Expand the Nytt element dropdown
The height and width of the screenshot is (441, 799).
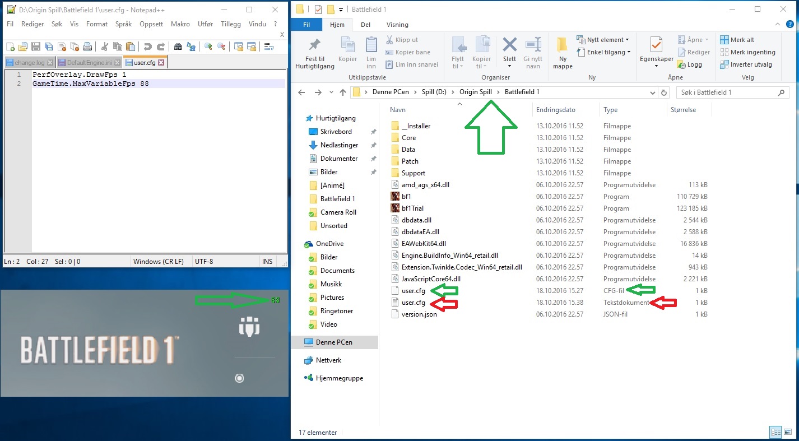[627, 40]
